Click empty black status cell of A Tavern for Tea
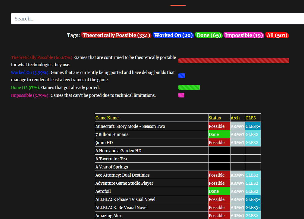This screenshot has height=219, width=304. pyautogui.click(x=219, y=159)
